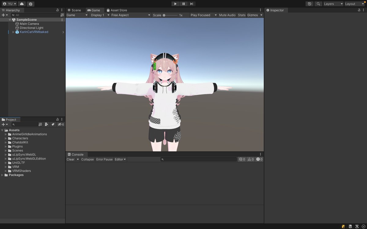Open the Console Editor dropdown
This screenshot has height=229, width=367.
[x=120, y=159]
